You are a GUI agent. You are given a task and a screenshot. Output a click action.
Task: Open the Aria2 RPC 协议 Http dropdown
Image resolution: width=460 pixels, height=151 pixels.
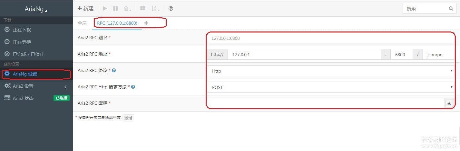click(x=331, y=71)
